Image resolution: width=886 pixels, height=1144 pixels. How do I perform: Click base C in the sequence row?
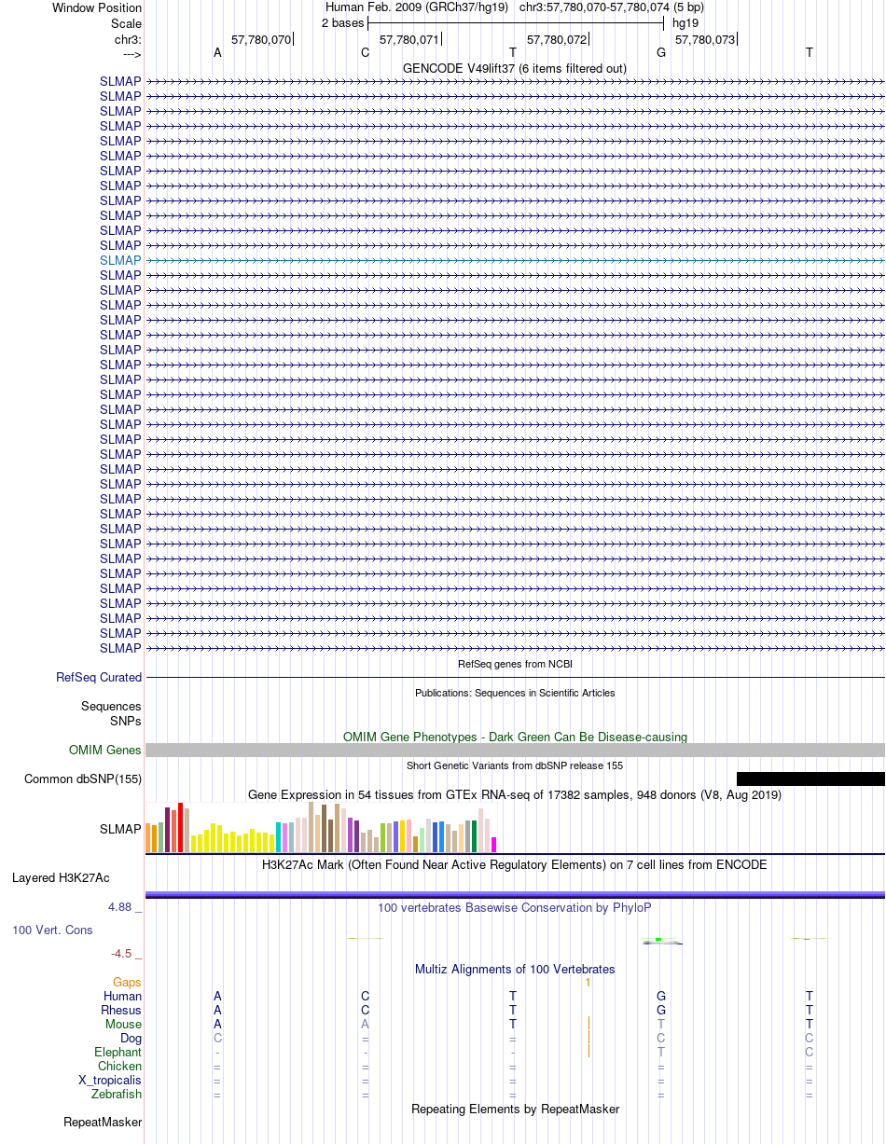[x=366, y=52]
